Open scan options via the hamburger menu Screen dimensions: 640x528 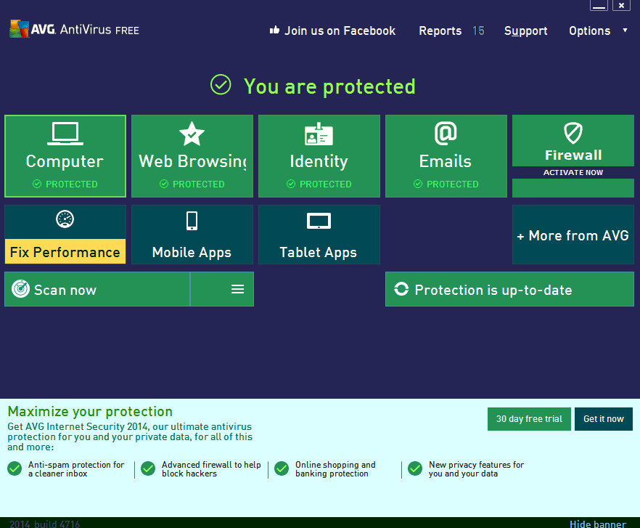[x=238, y=288]
